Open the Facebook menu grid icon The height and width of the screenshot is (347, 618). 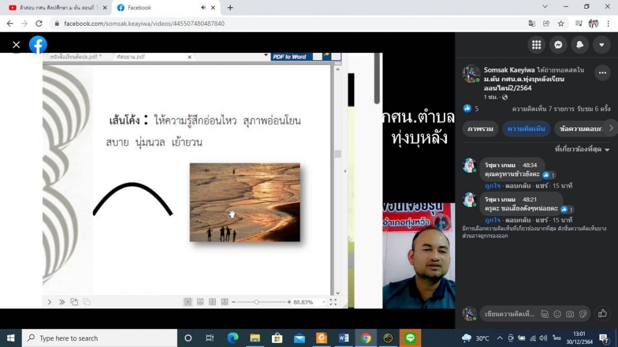coord(536,45)
